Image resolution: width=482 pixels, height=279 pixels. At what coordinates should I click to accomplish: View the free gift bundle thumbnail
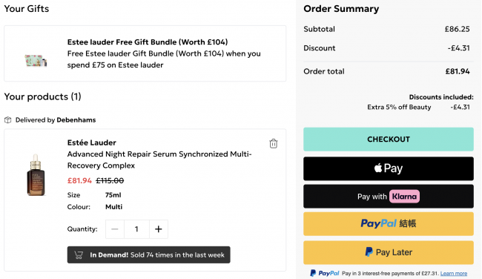coord(36,61)
